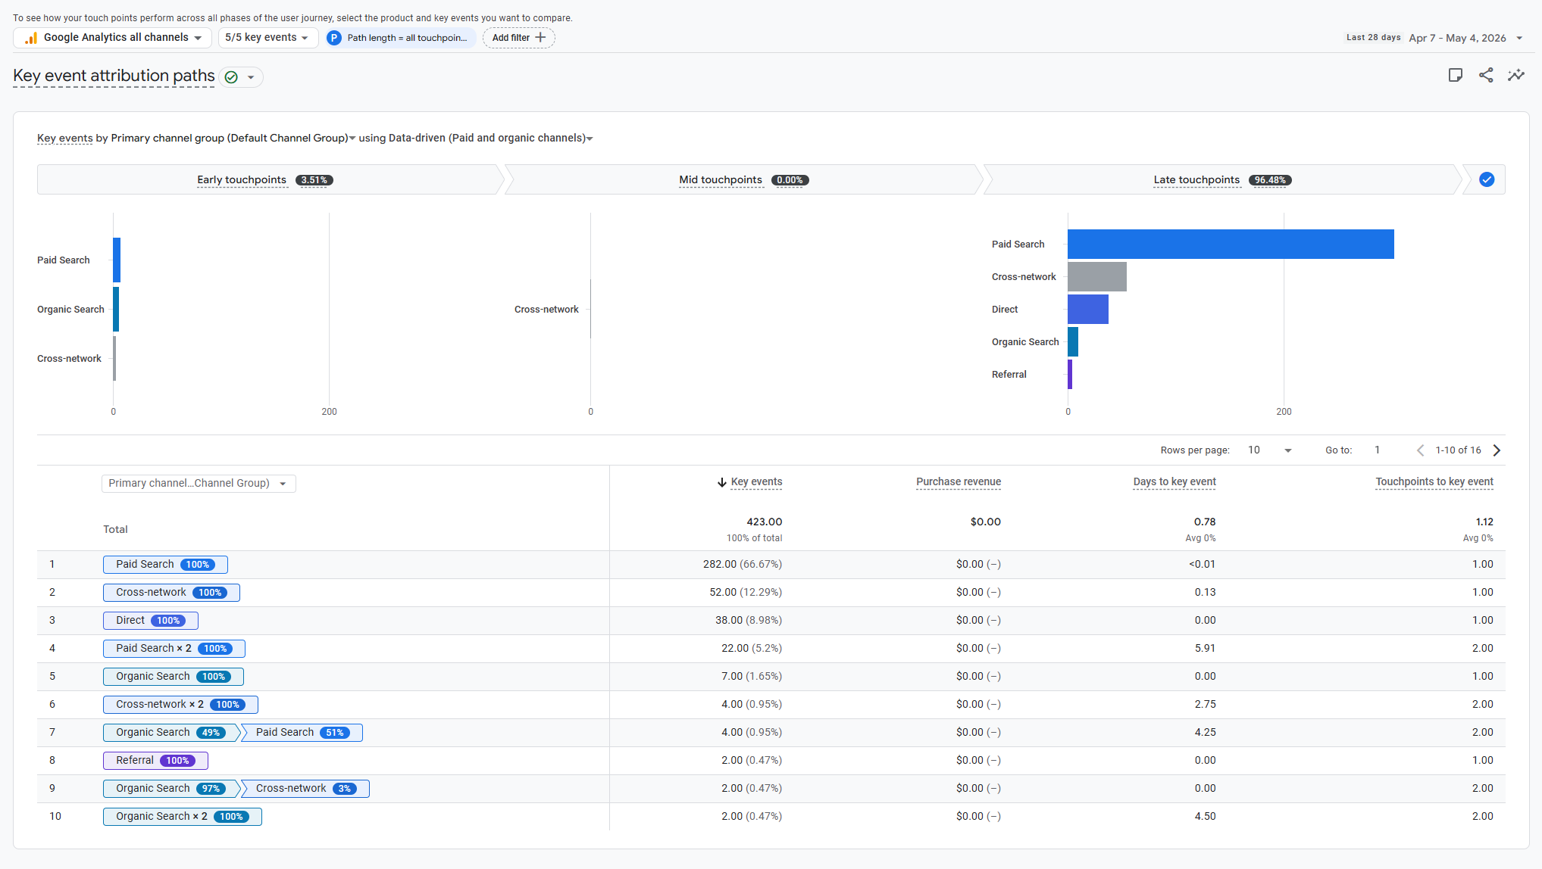This screenshot has width=1542, height=869.
Task: Click Paid Search bar in Late touchpoints chart
Action: click(x=1231, y=245)
